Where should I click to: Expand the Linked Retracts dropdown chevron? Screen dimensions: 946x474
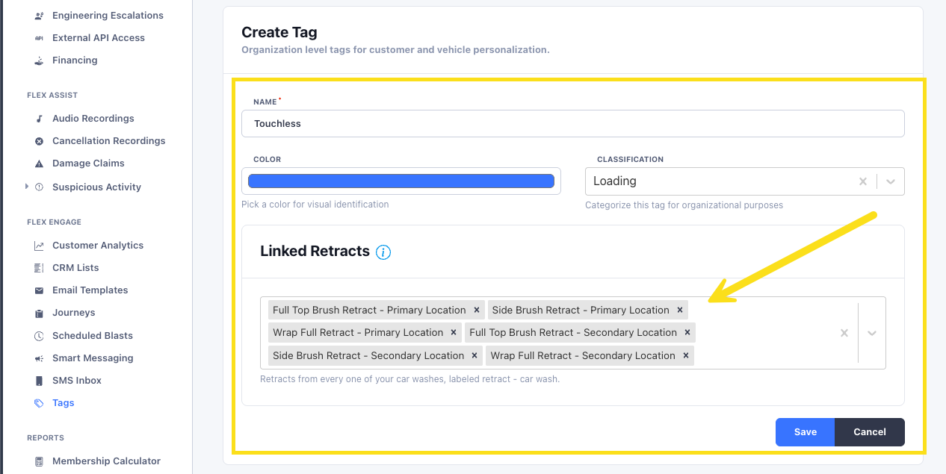click(x=871, y=333)
